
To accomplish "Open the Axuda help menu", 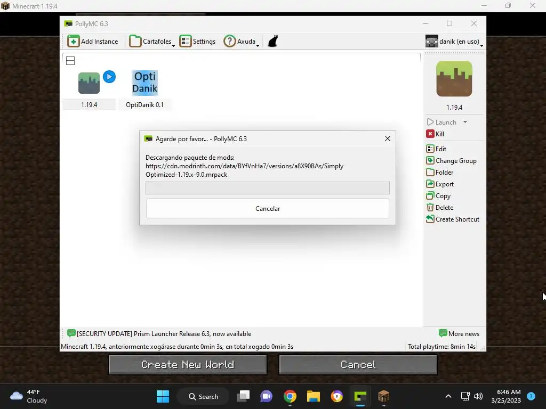I will click(x=242, y=42).
